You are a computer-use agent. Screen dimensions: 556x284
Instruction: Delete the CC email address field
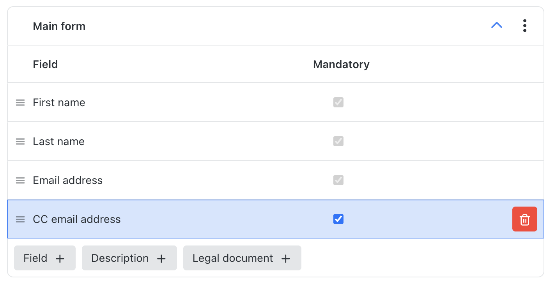pyautogui.click(x=525, y=219)
